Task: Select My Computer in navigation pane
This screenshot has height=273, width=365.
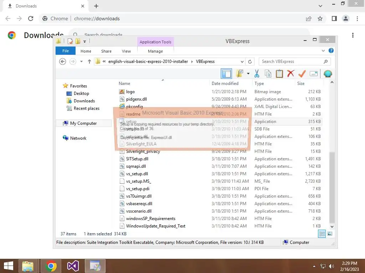Action: pos(83,123)
